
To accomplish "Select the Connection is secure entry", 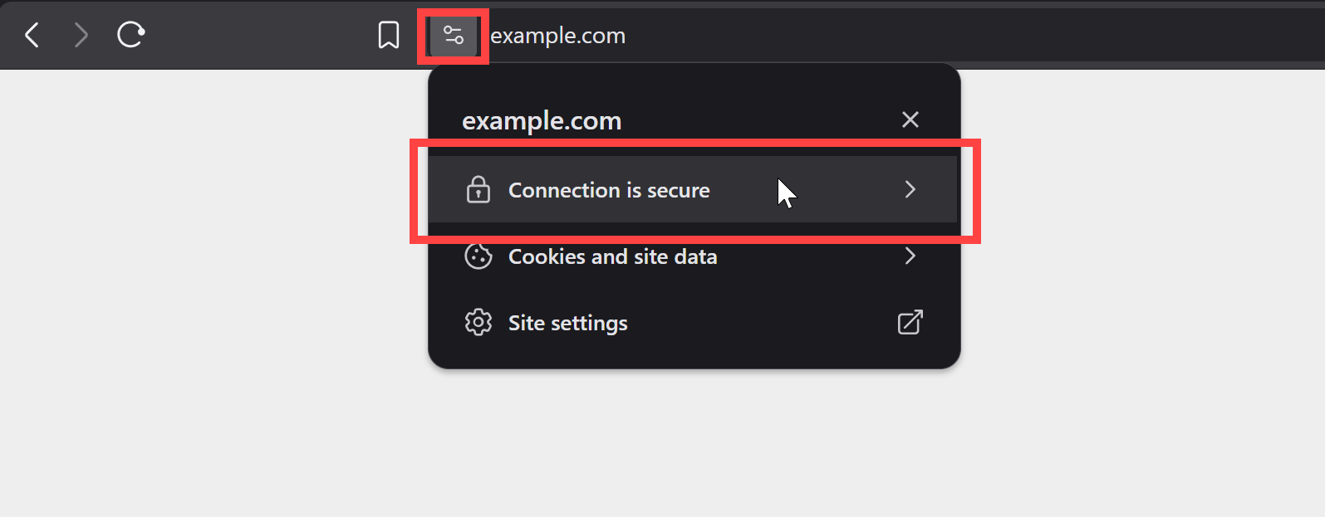I will click(693, 189).
